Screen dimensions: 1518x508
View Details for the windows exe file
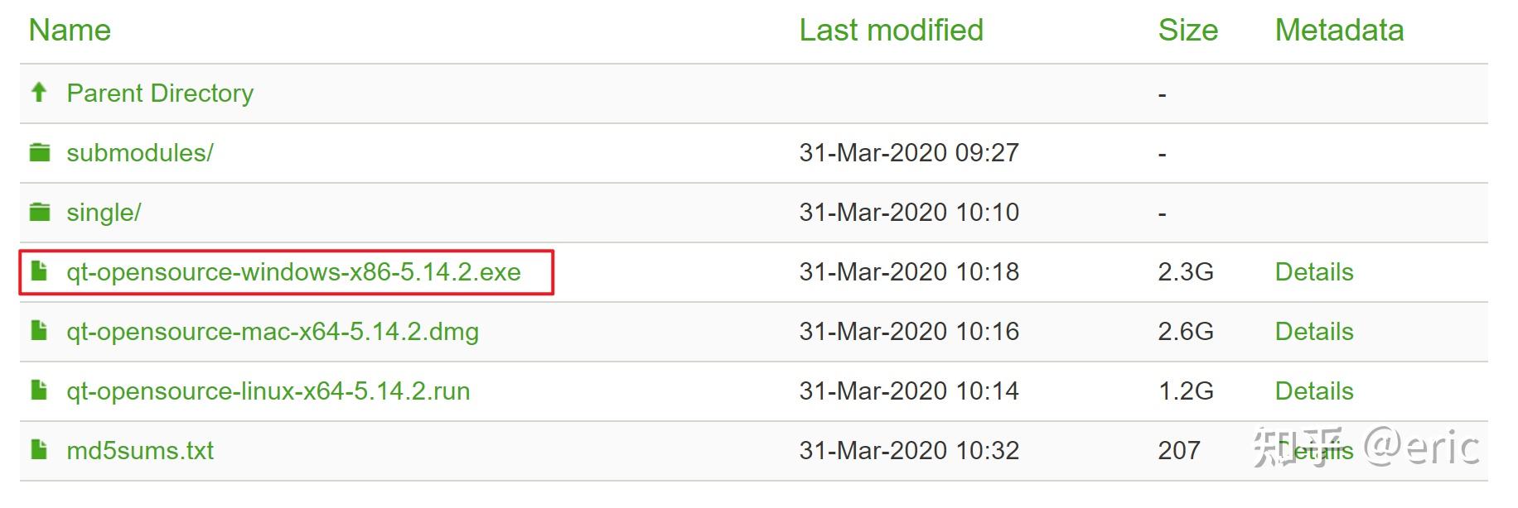tap(1314, 272)
